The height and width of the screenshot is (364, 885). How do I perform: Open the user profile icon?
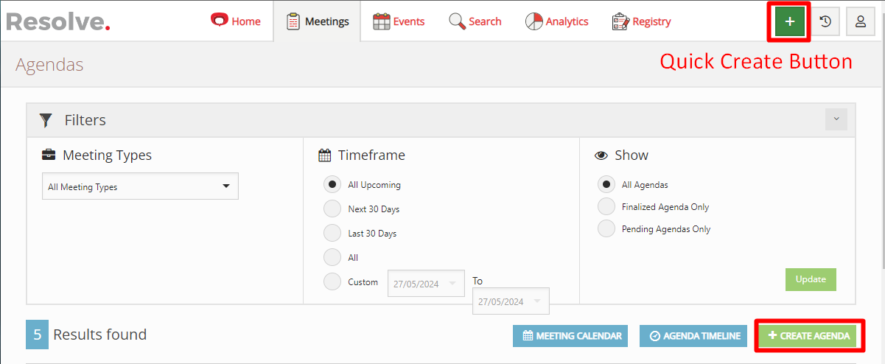860,22
